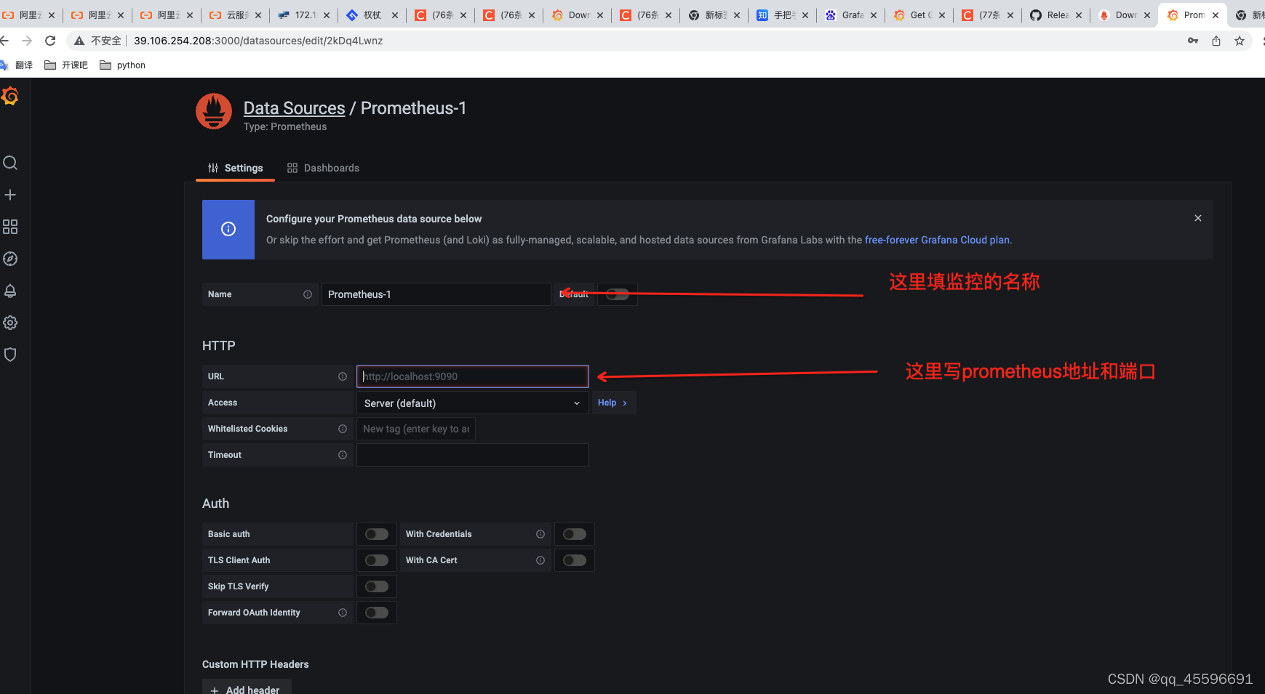Image resolution: width=1265 pixels, height=694 pixels.
Task: Click the info icon beside Forward OAuth Identity
Action: [343, 613]
